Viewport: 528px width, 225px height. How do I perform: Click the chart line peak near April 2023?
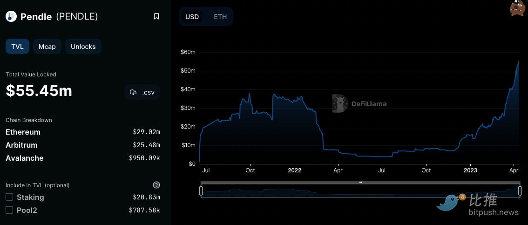coord(519,61)
